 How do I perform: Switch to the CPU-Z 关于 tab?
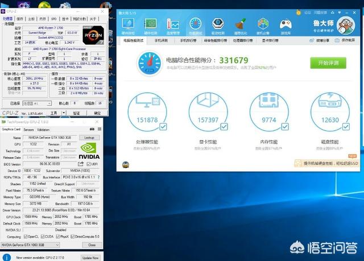pos(93,19)
